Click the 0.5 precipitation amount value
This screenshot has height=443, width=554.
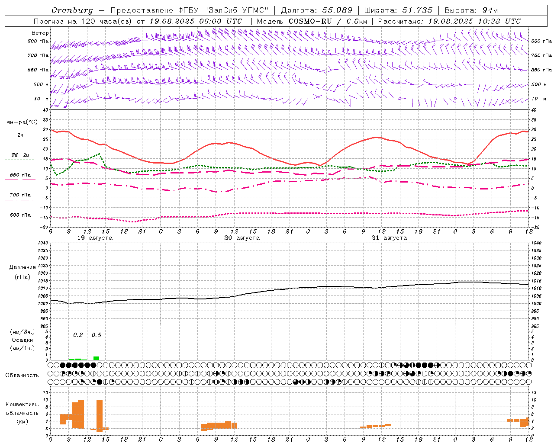tap(96, 335)
